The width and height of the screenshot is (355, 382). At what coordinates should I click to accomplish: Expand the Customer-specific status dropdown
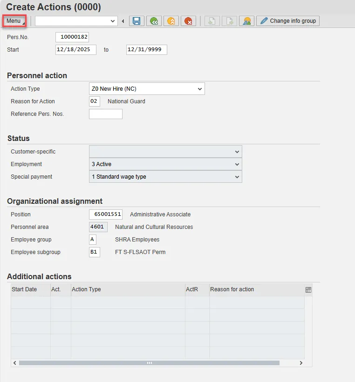tap(237, 152)
